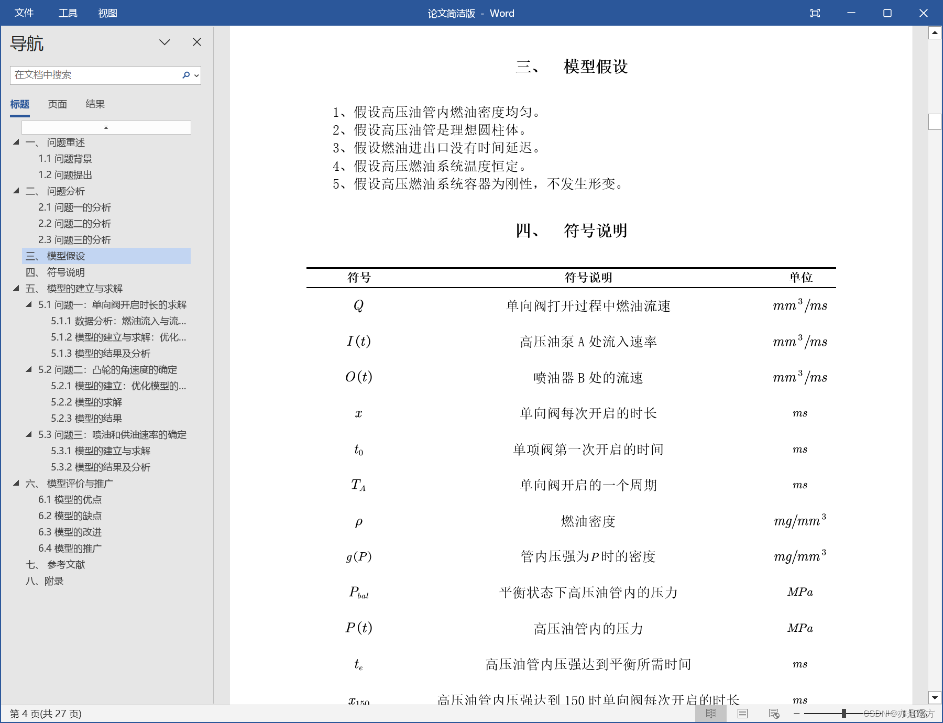The height and width of the screenshot is (723, 943).
Task: Go to heading 5.2.1 模型的建立
Action: click(x=118, y=386)
